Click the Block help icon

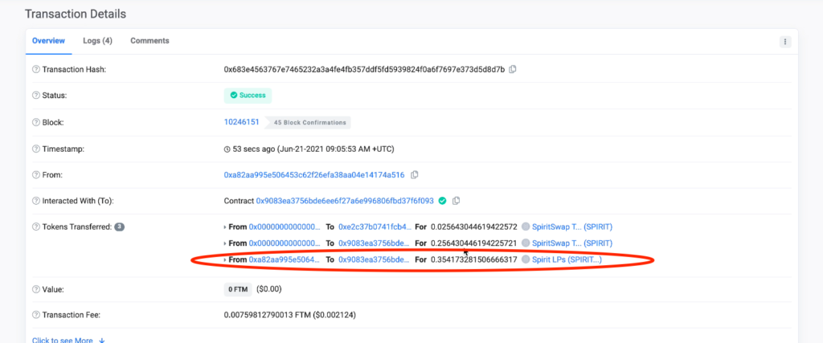pos(36,122)
